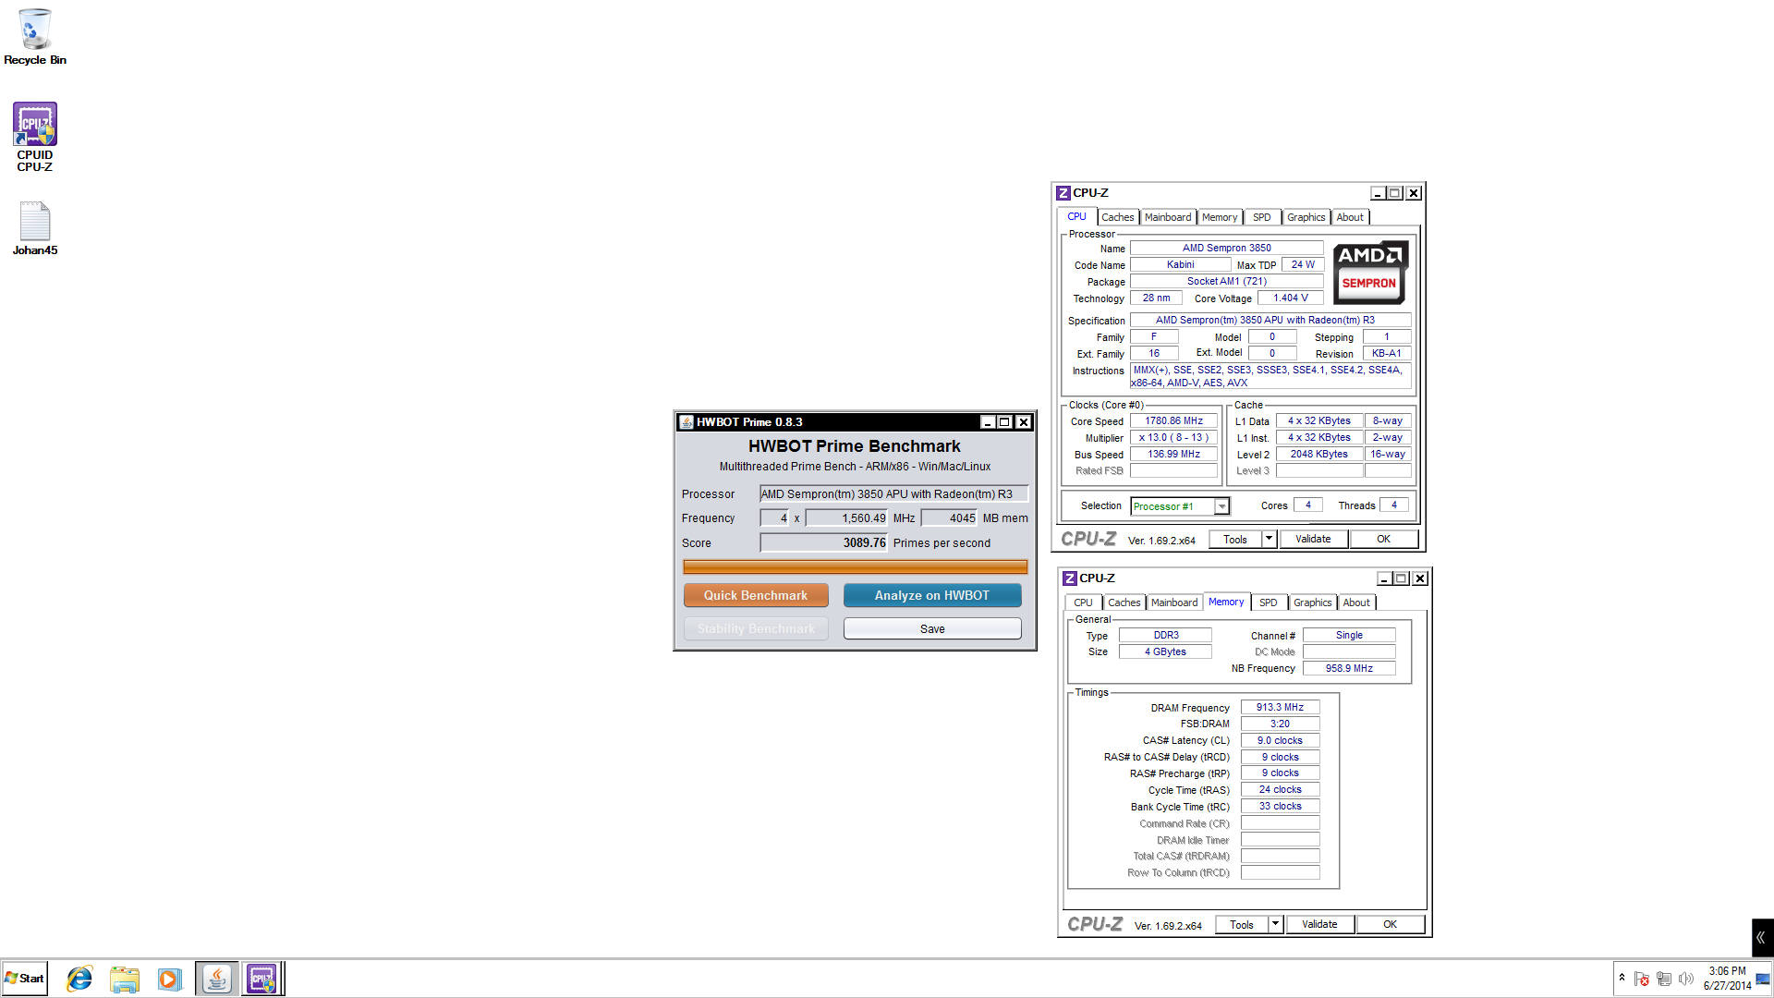The height and width of the screenshot is (998, 1774).
Task: Click the Processor name field in HWBOT Prime
Action: click(x=893, y=494)
